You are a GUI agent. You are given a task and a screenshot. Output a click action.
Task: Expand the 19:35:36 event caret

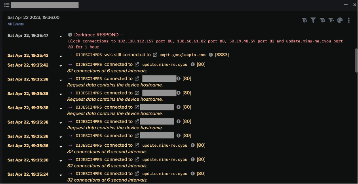[x=61, y=147]
